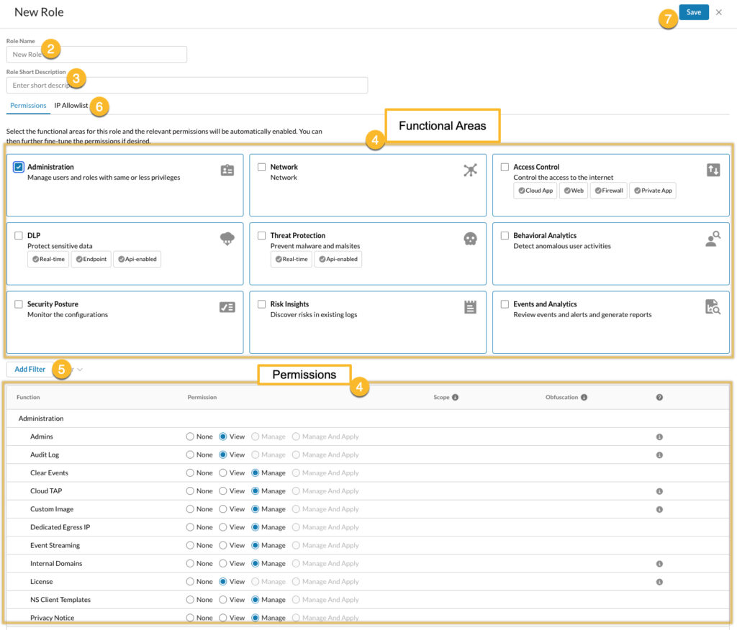Check the DLP functional area

(x=19, y=235)
